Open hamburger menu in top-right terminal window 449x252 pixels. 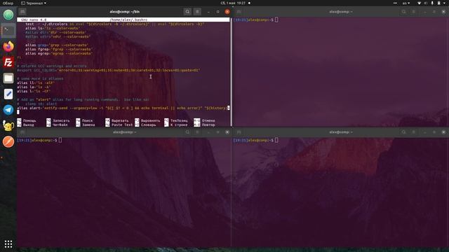413,12
